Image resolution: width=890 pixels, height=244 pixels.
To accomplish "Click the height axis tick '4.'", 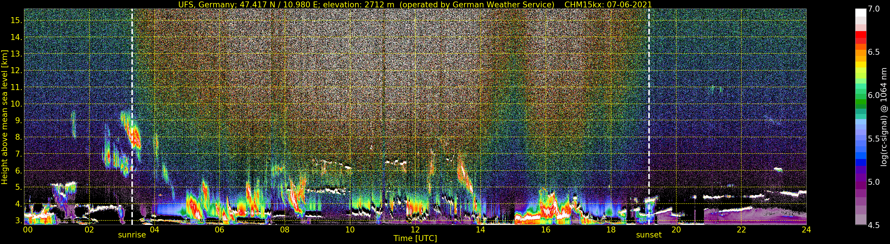I will 19,204.
